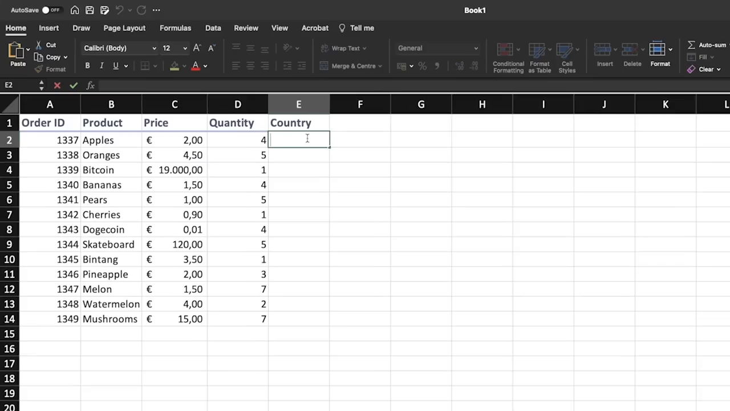Viewport: 730px width, 411px height.
Task: Click the Paste clipboard icon
Action: coord(16,51)
